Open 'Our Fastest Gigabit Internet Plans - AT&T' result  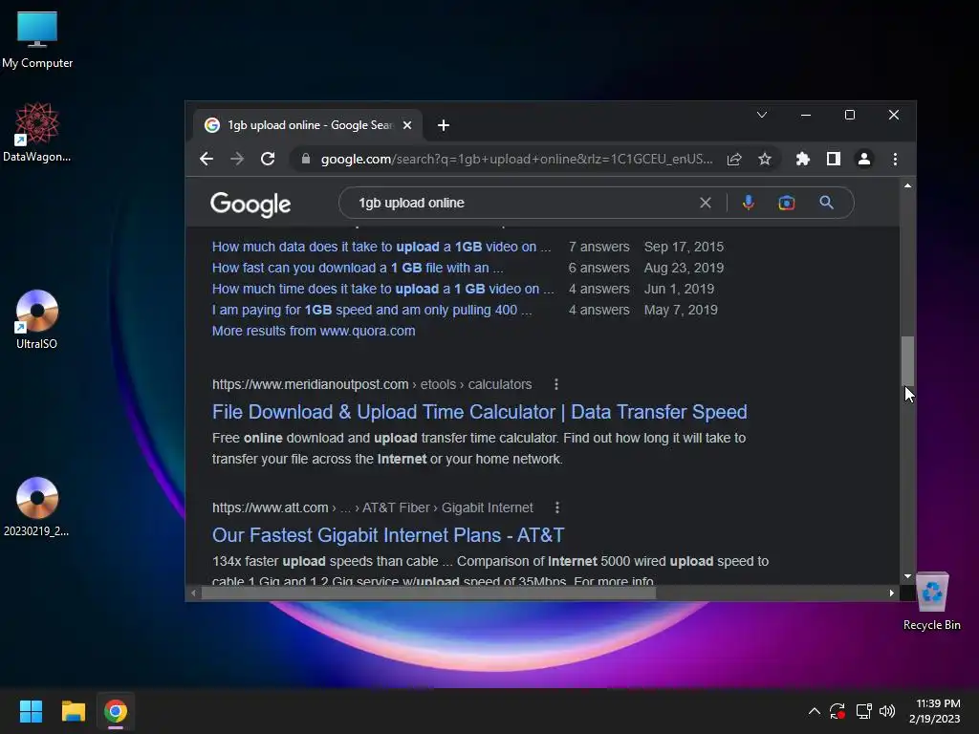point(388,535)
